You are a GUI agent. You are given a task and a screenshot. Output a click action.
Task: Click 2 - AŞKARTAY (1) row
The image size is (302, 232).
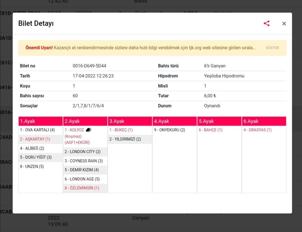coord(41,139)
